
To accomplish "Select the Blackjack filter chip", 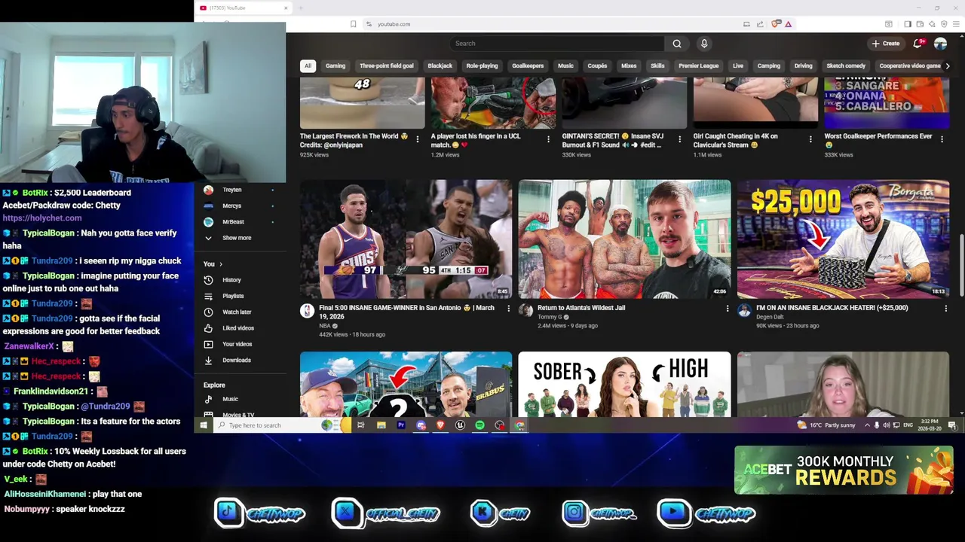I will pos(440,65).
